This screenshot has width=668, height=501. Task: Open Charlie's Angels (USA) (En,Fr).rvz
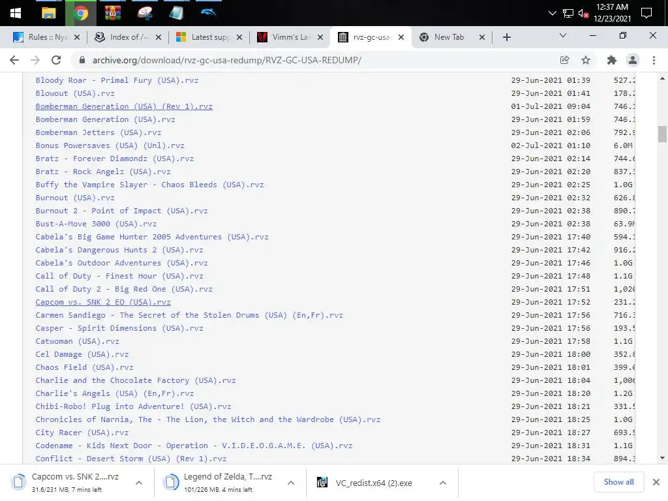pyautogui.click(x=115, y=393)
